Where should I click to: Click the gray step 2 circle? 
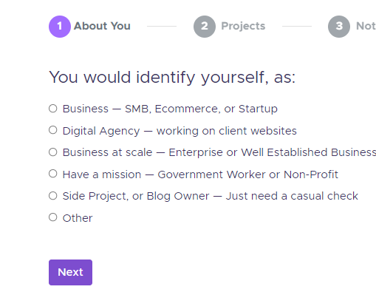coord(205,27)
